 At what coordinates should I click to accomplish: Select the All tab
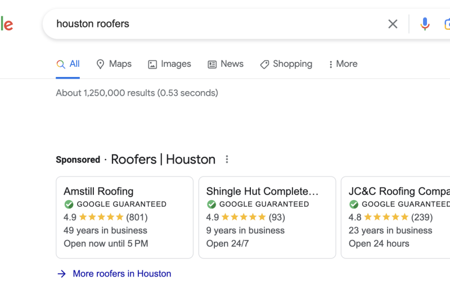point(68,64)
